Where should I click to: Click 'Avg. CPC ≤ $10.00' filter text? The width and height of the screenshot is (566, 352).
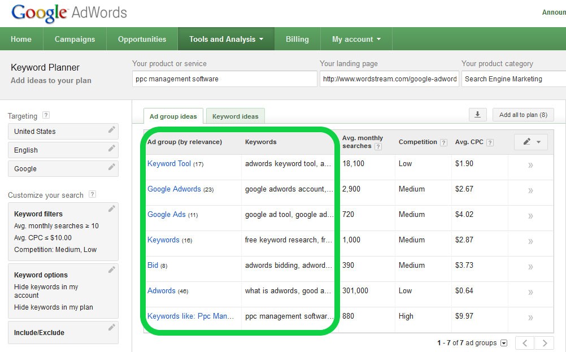pyautogui.click(x=42, y=237)
